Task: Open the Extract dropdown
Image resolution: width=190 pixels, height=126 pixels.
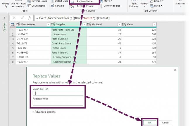Action: [x=157, y=1]
